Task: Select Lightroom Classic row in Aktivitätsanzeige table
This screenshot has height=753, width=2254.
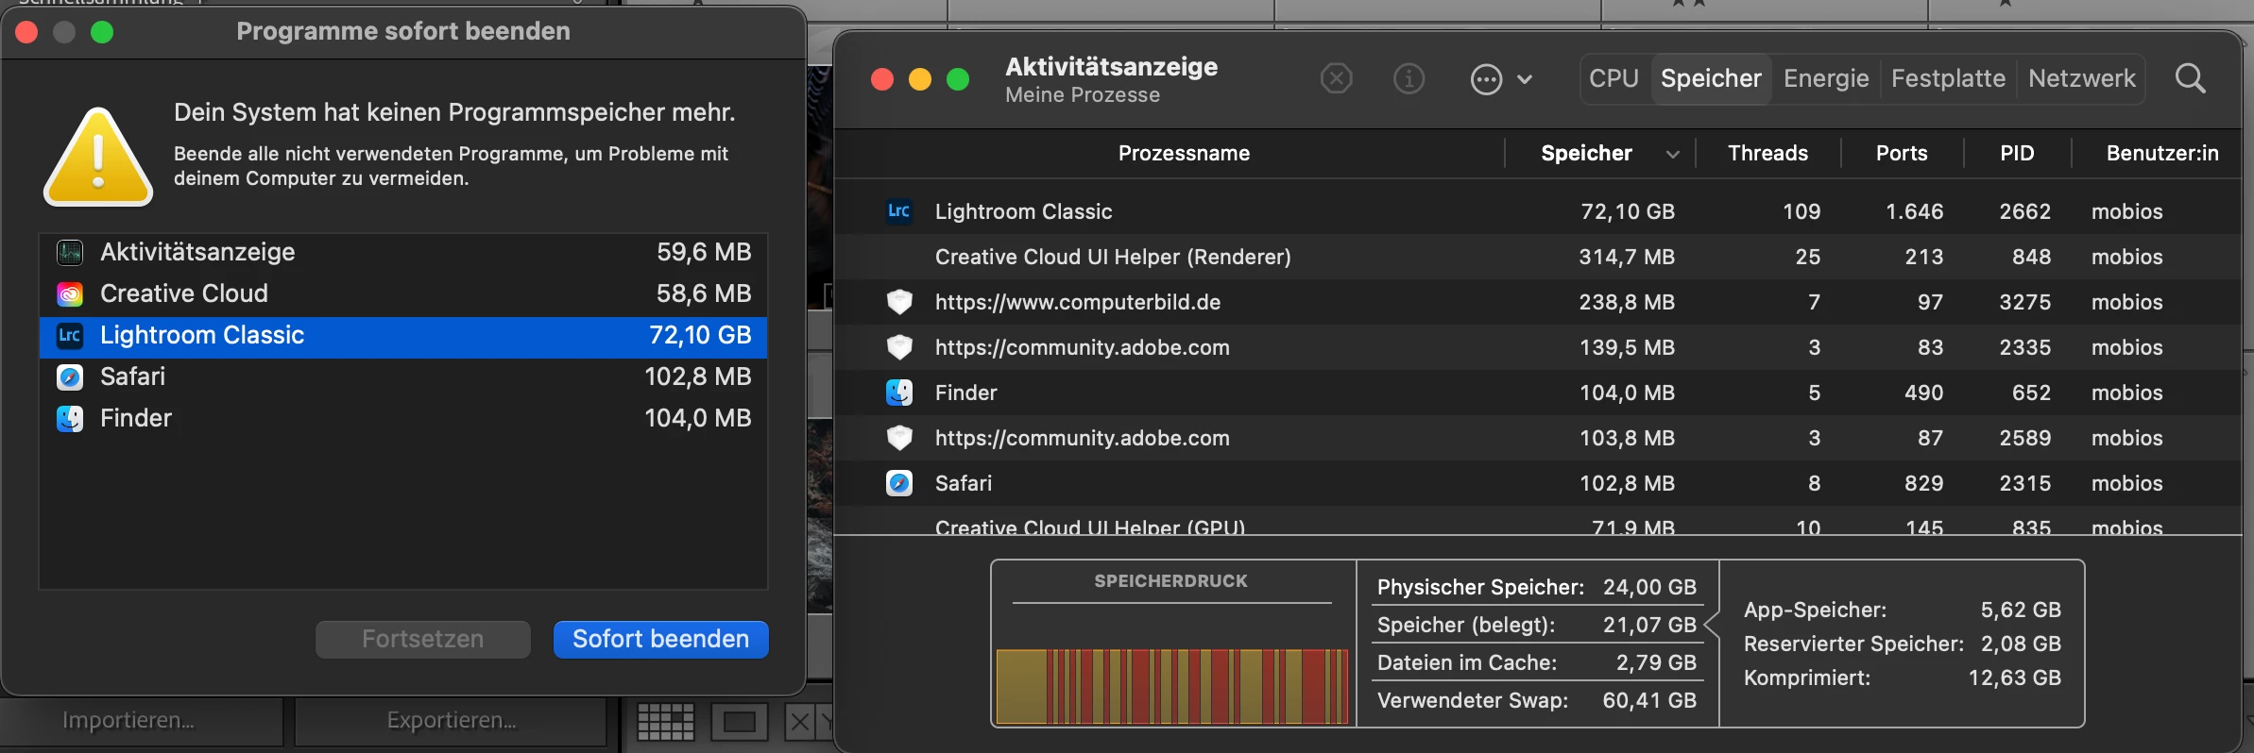Action: coord(1538,211)
